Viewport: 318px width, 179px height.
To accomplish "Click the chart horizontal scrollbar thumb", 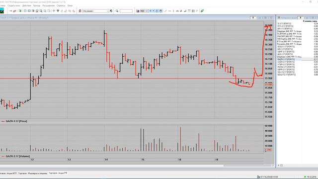I will point(247,166).
